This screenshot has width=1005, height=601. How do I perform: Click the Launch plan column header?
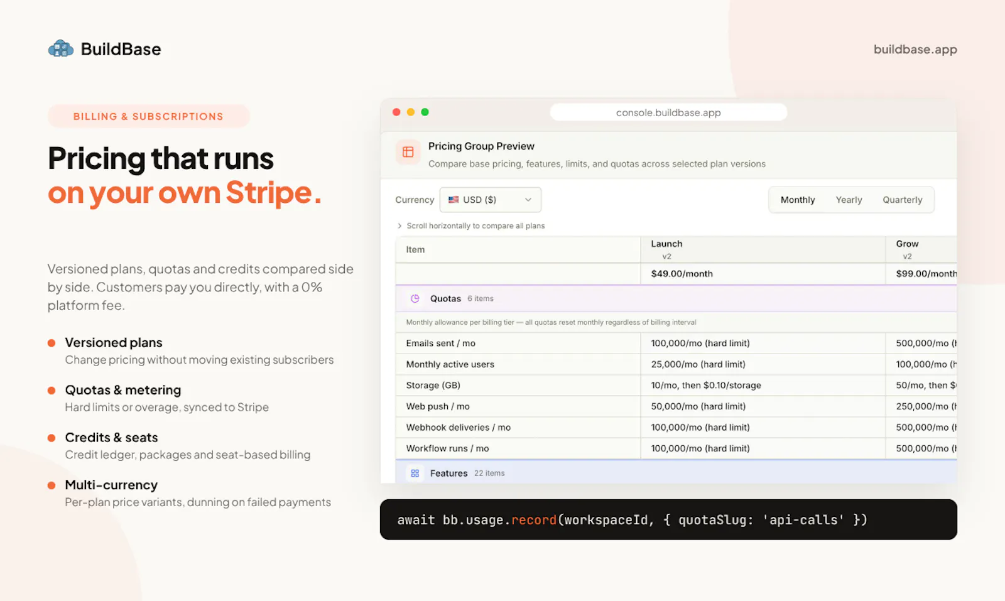(x=763, y=249)
